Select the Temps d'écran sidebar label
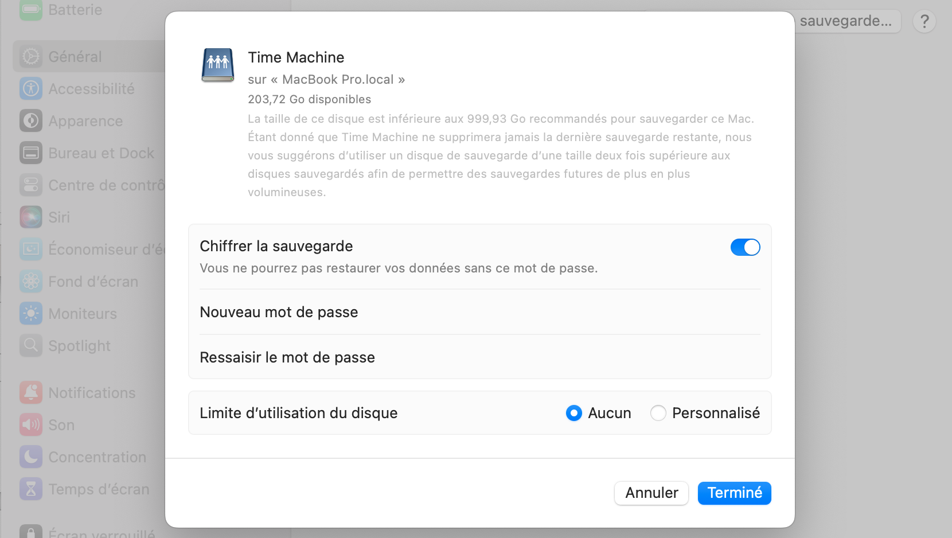The width and height of the screenshot is (952, 538). (99, 489)
